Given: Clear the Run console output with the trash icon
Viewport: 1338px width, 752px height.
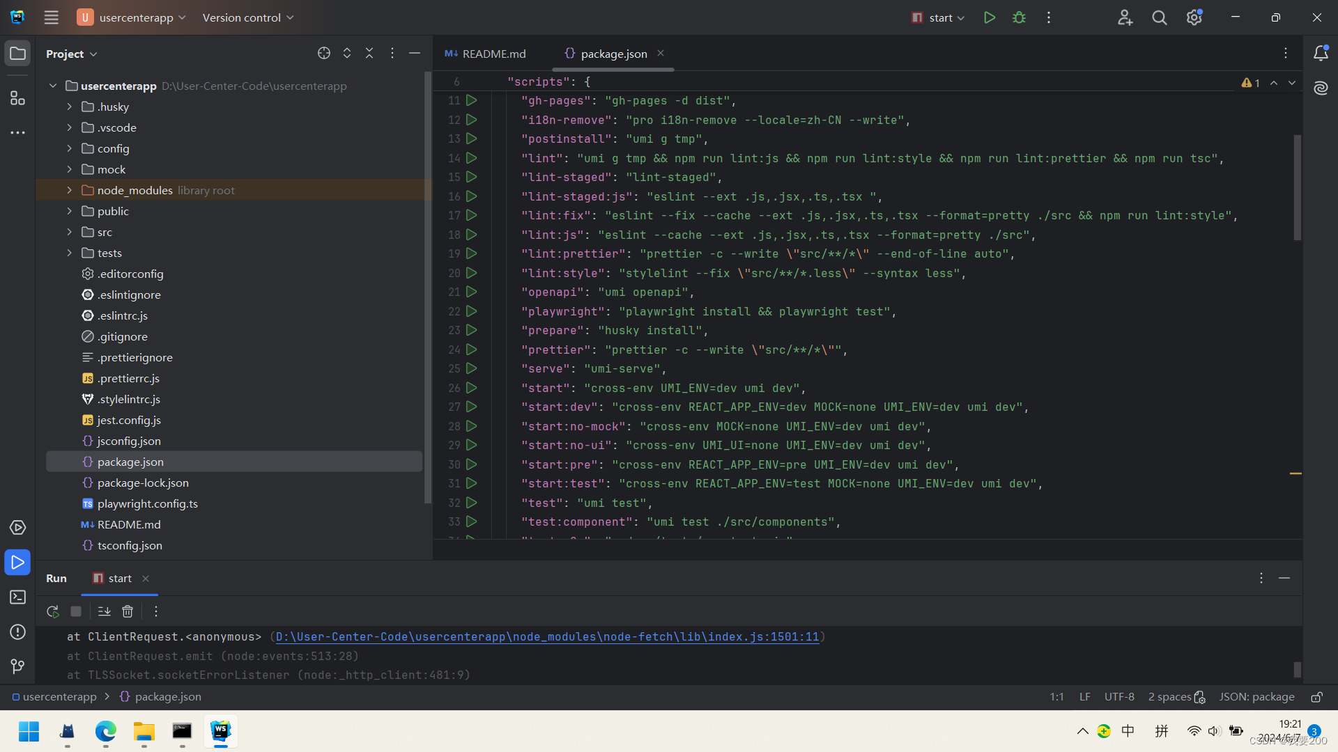Looking at the screenshot, I should (128, 611).
